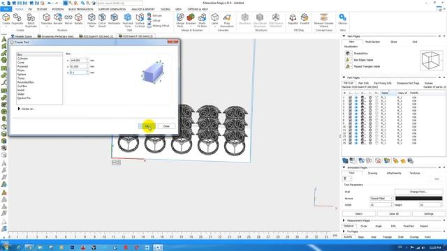
Task: Collapse the Part Pages panel
Action: tap(344, 77)
